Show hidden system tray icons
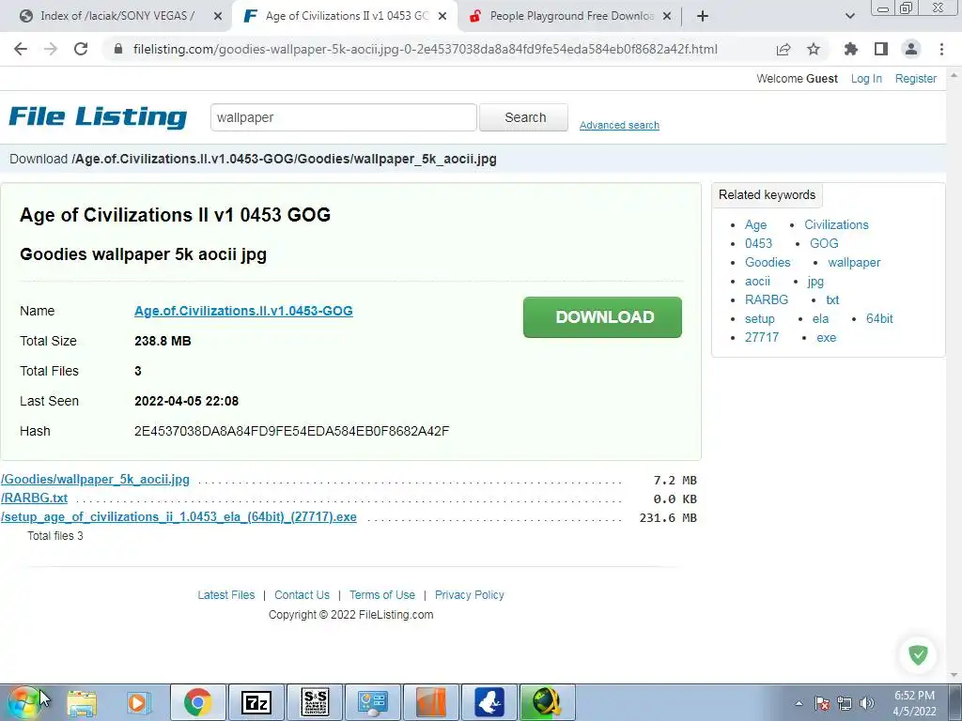Viewport: 962px width, 721px height. click(x=799, y=703)
